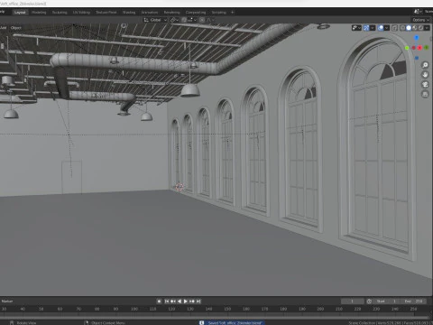Open the Options dropdown
The height and width of the screenshot is (325, 433).
click(420, 20)
